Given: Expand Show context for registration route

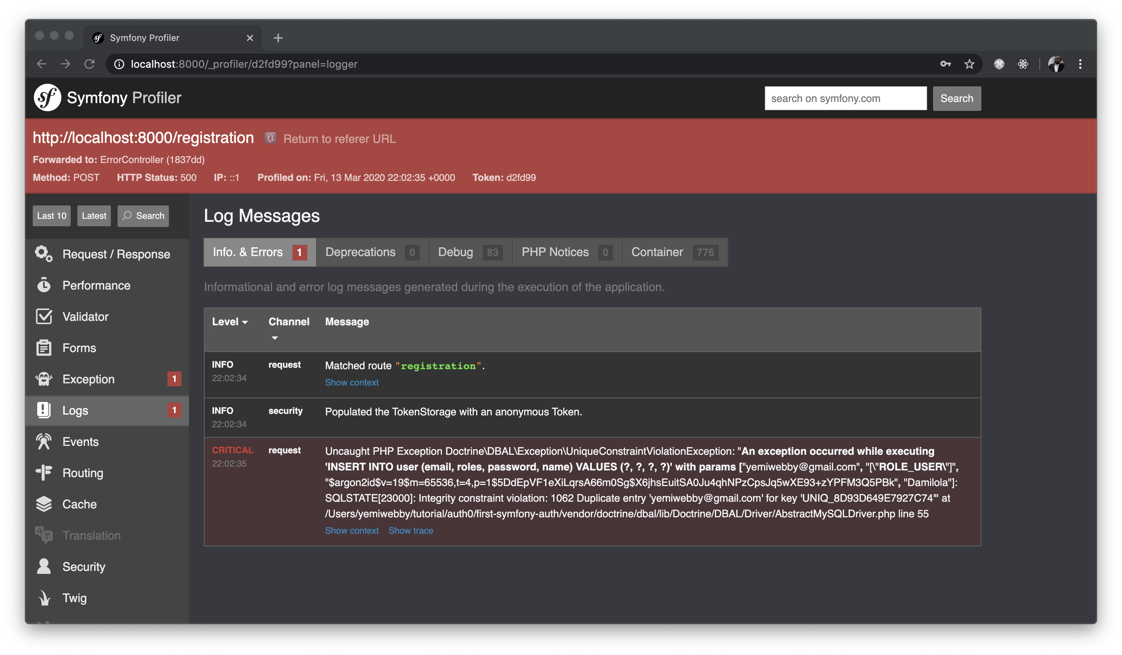Looking at the screenshot, I should pos(351,383).
